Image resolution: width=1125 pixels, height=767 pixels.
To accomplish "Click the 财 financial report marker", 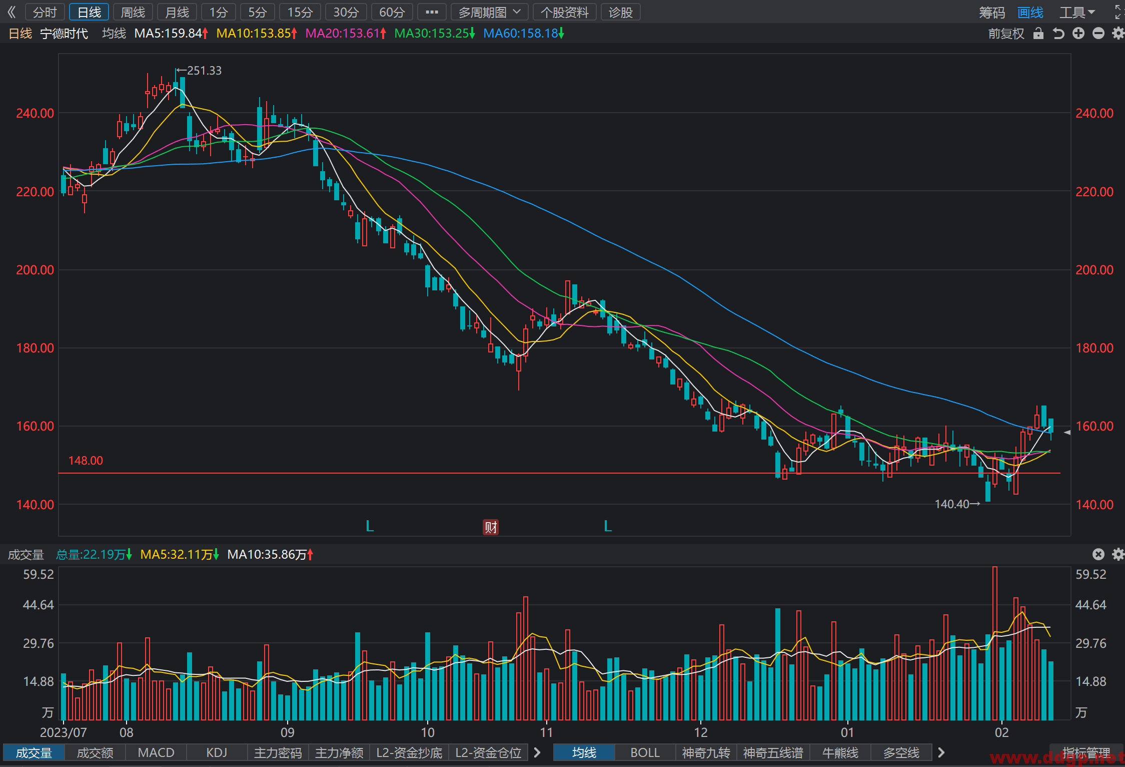I will click(490, 527).
